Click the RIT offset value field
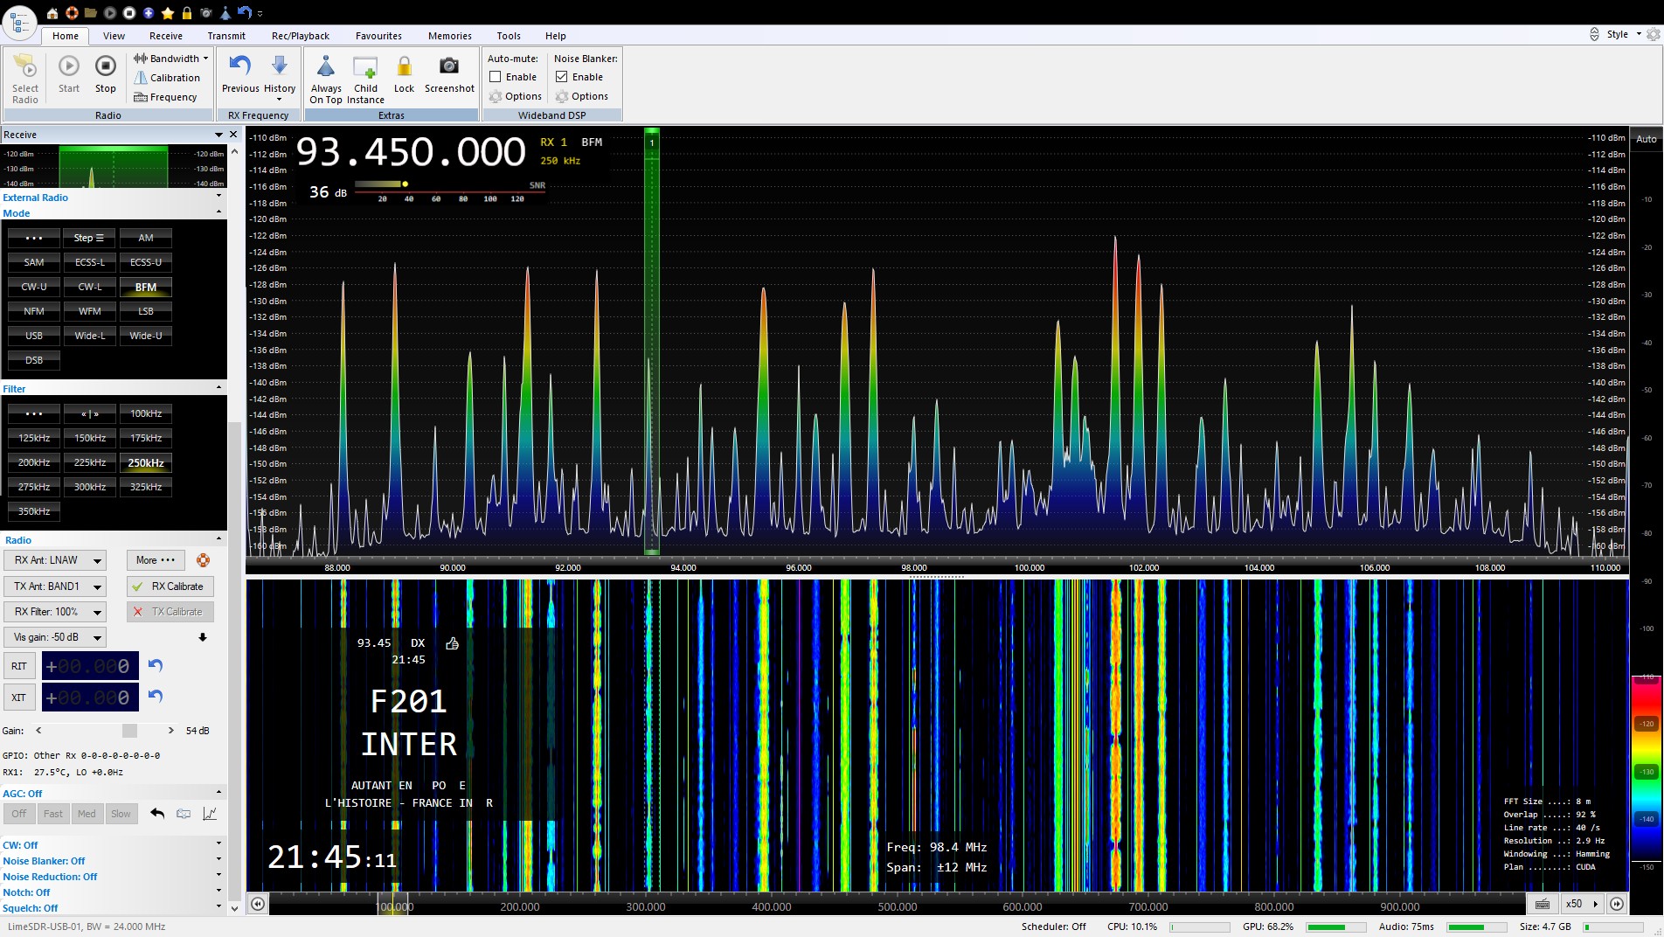This screenshot has width=1664, height=937. [90, 666]
